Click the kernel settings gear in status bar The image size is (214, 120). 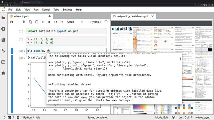tap(18, 117)
